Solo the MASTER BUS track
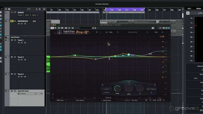 click(15, 91)
